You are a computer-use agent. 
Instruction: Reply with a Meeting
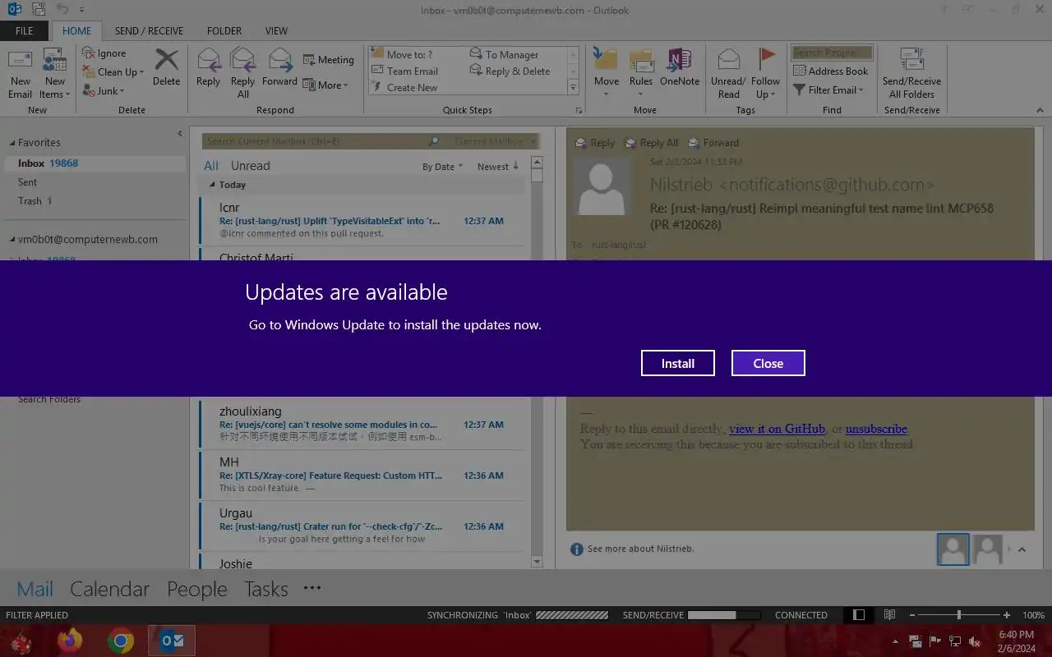click(x=328, y=60)
